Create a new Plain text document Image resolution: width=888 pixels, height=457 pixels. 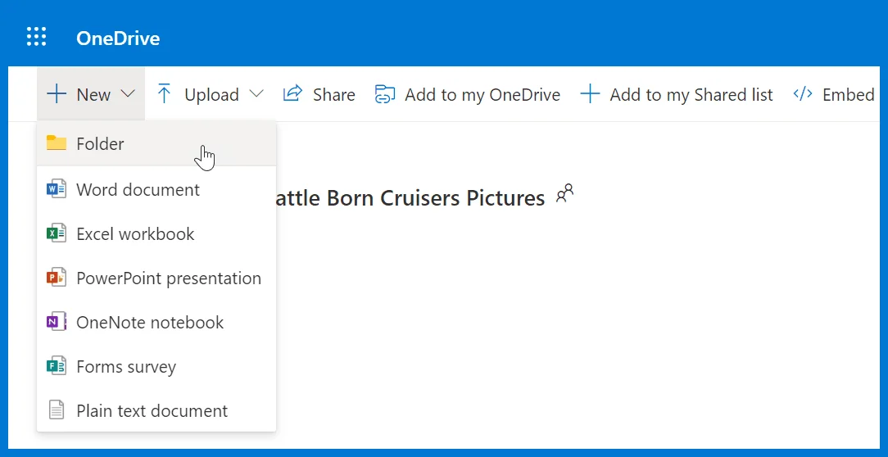point(156,410)
